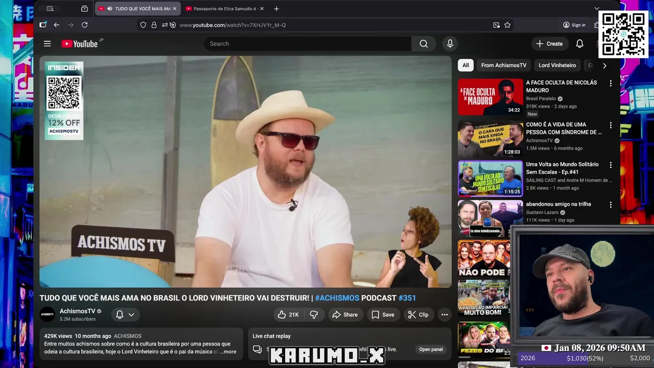Screen dimensions: 654x368
Task: Select the All filter chip
Action: [x=465, y=65]
